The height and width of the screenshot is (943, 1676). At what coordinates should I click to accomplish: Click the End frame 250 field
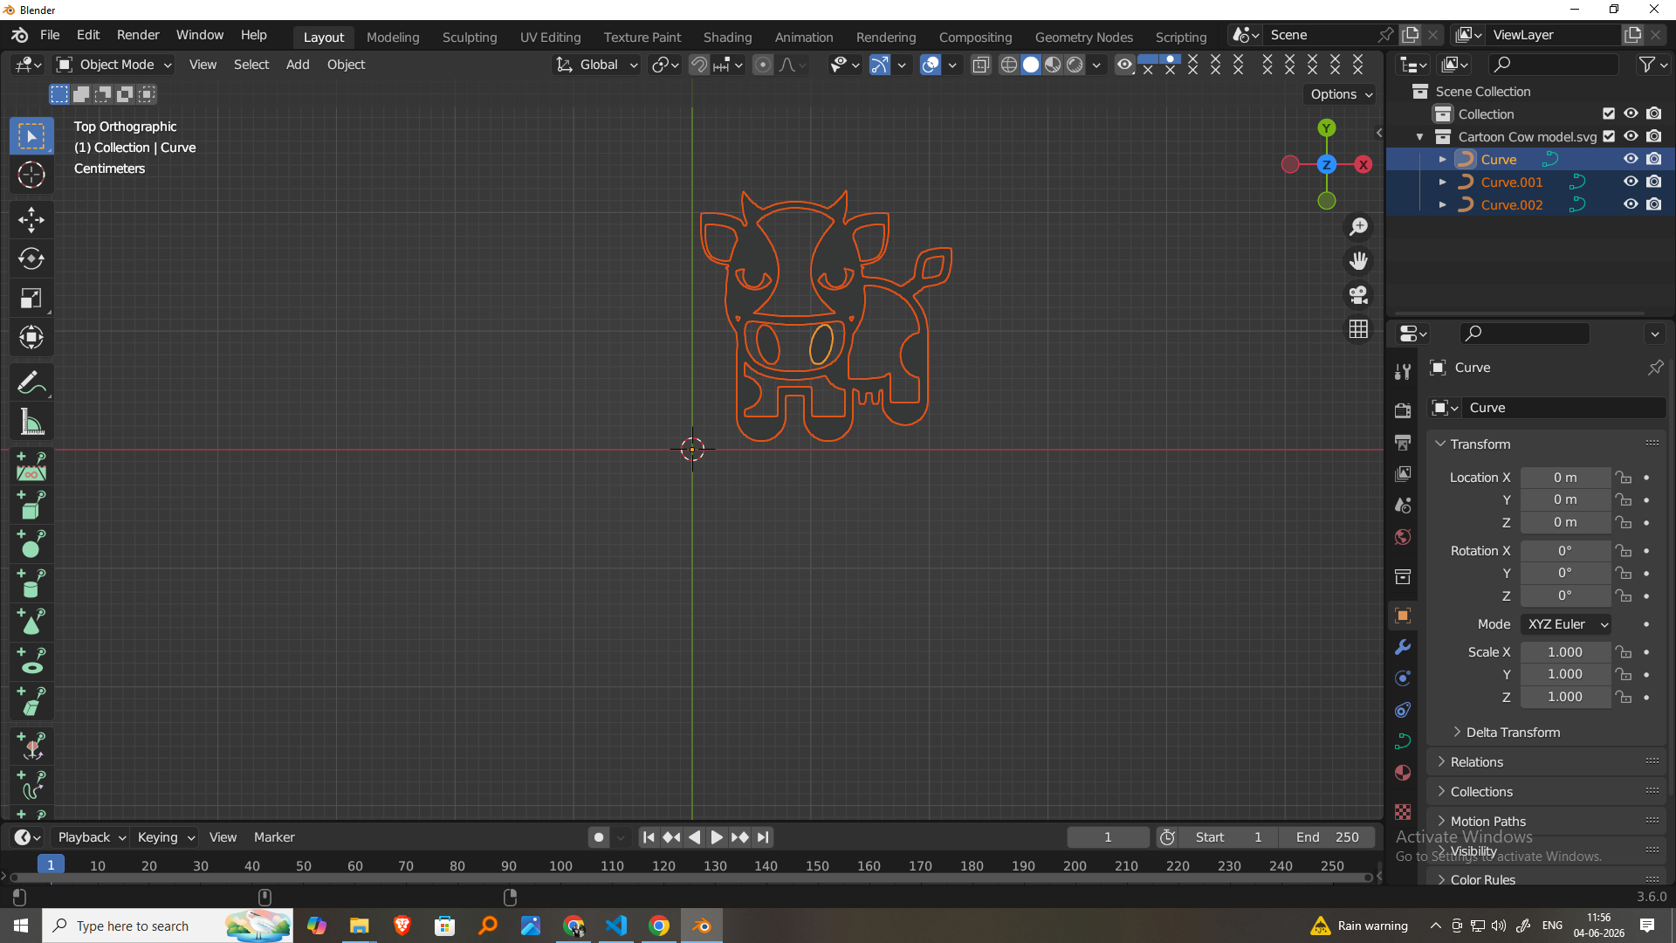click(1328, 837)
